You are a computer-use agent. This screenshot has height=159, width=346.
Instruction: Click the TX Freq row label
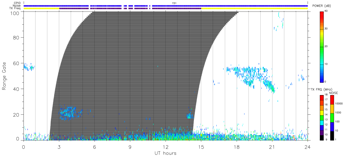tap(15, 8)
